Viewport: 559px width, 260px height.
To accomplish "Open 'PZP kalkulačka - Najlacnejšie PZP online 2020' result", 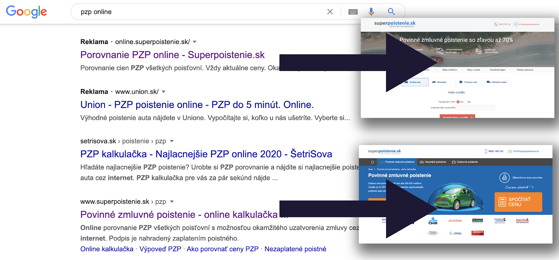I will tap(206, 154).
